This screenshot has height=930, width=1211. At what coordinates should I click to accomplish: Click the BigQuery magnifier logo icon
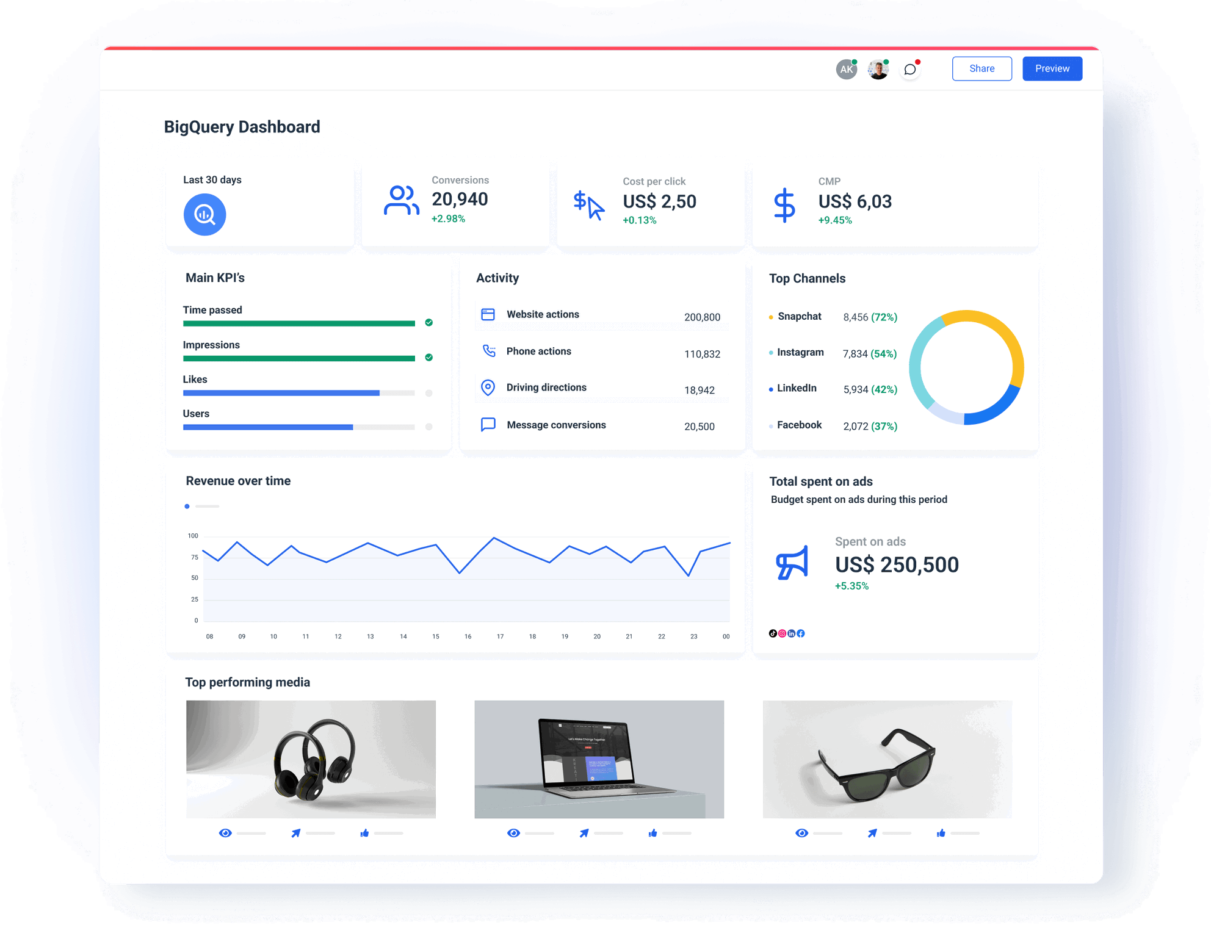pos(204,214)
